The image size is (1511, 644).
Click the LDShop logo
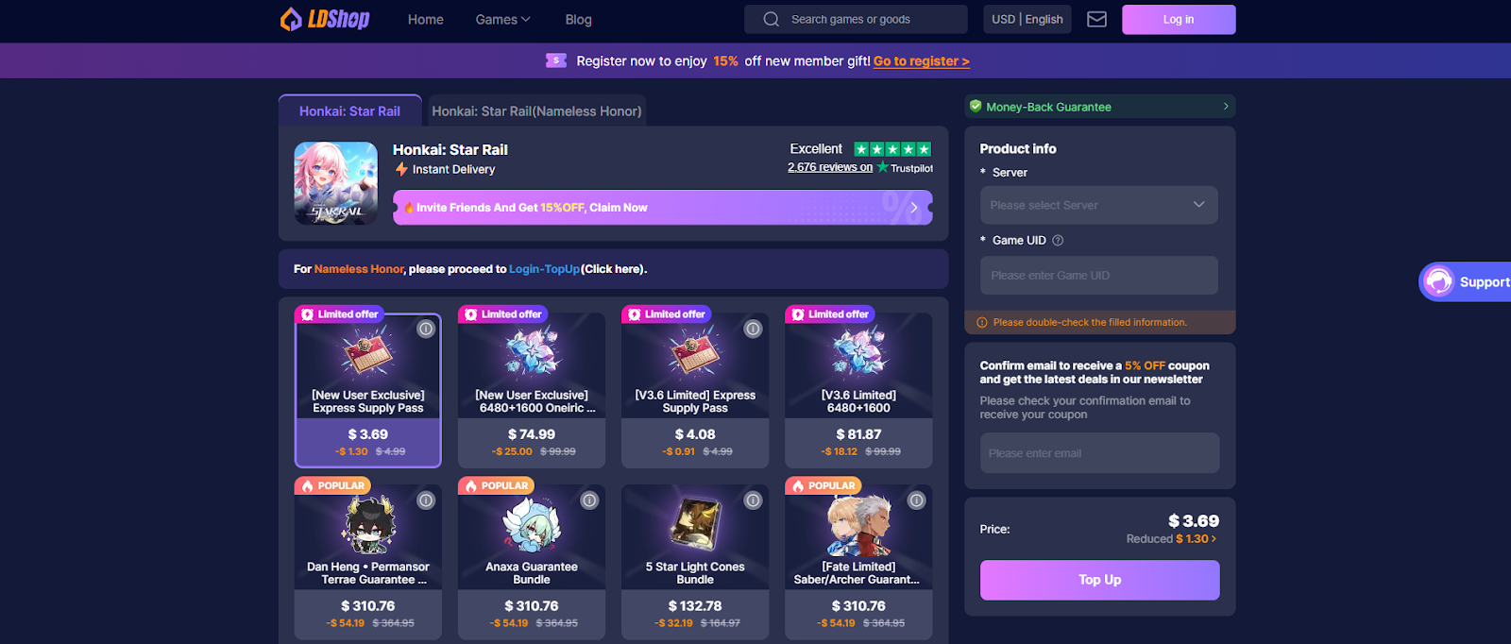click(325, 19)
